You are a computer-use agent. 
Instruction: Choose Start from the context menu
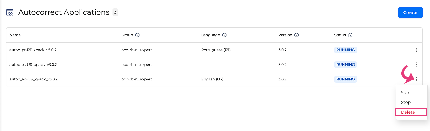(x=406, y=93)
